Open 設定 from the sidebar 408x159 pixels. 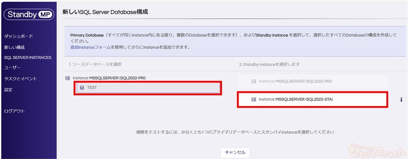tap(8, 90)
